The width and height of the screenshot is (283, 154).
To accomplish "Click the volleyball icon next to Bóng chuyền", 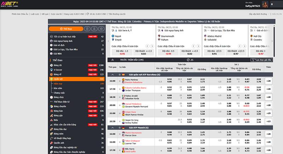I will click(x=51, y=106).
